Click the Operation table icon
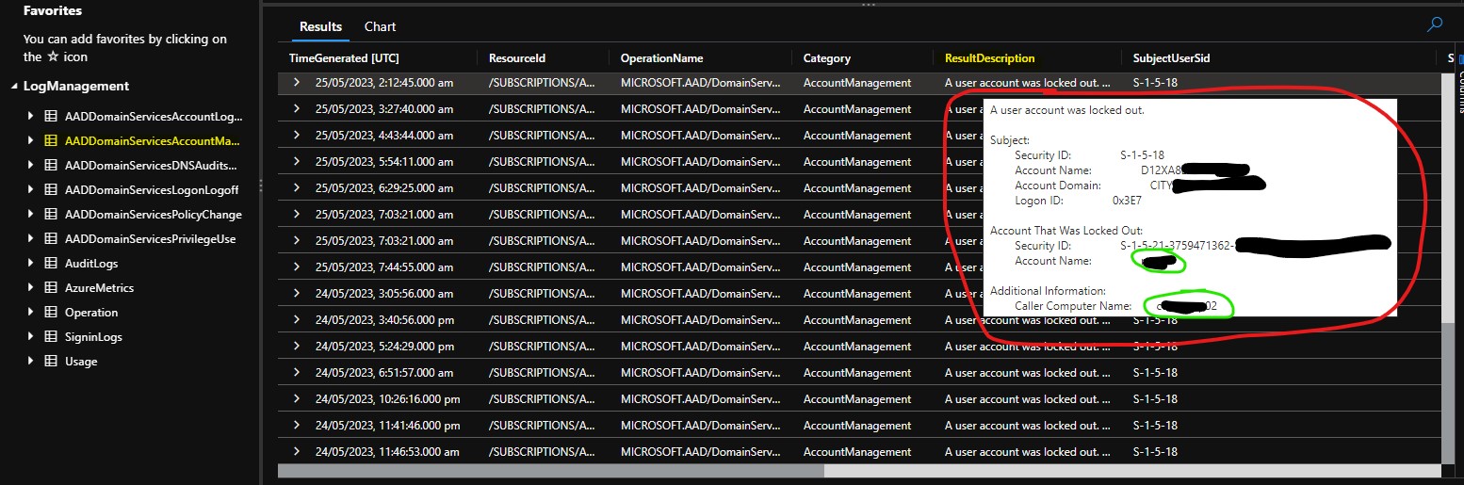This screenshot has height=485, width=1464. (51, 312)
